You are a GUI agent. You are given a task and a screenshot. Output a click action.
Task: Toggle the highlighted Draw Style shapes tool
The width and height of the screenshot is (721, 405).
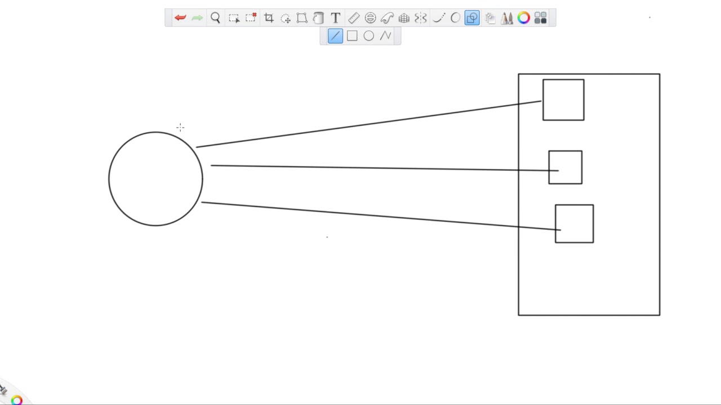[472, 18]
